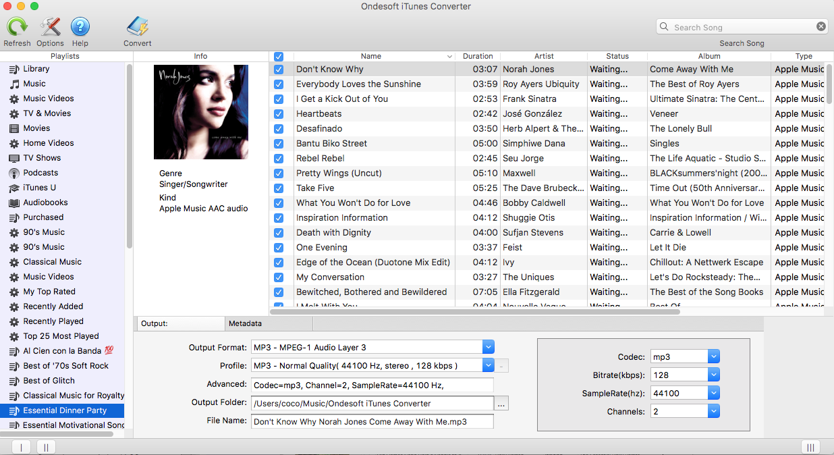Click the Movies film icon
Viewport: 834px width, 455px height.
[x=14, y=128]
